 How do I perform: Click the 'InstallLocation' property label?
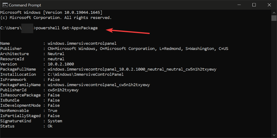[x=18, y=75]
